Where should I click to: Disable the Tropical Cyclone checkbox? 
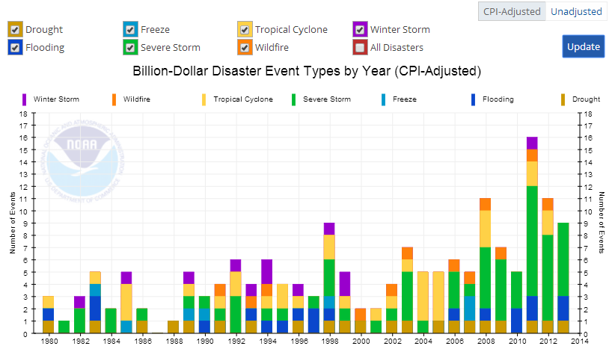(245, 29)
